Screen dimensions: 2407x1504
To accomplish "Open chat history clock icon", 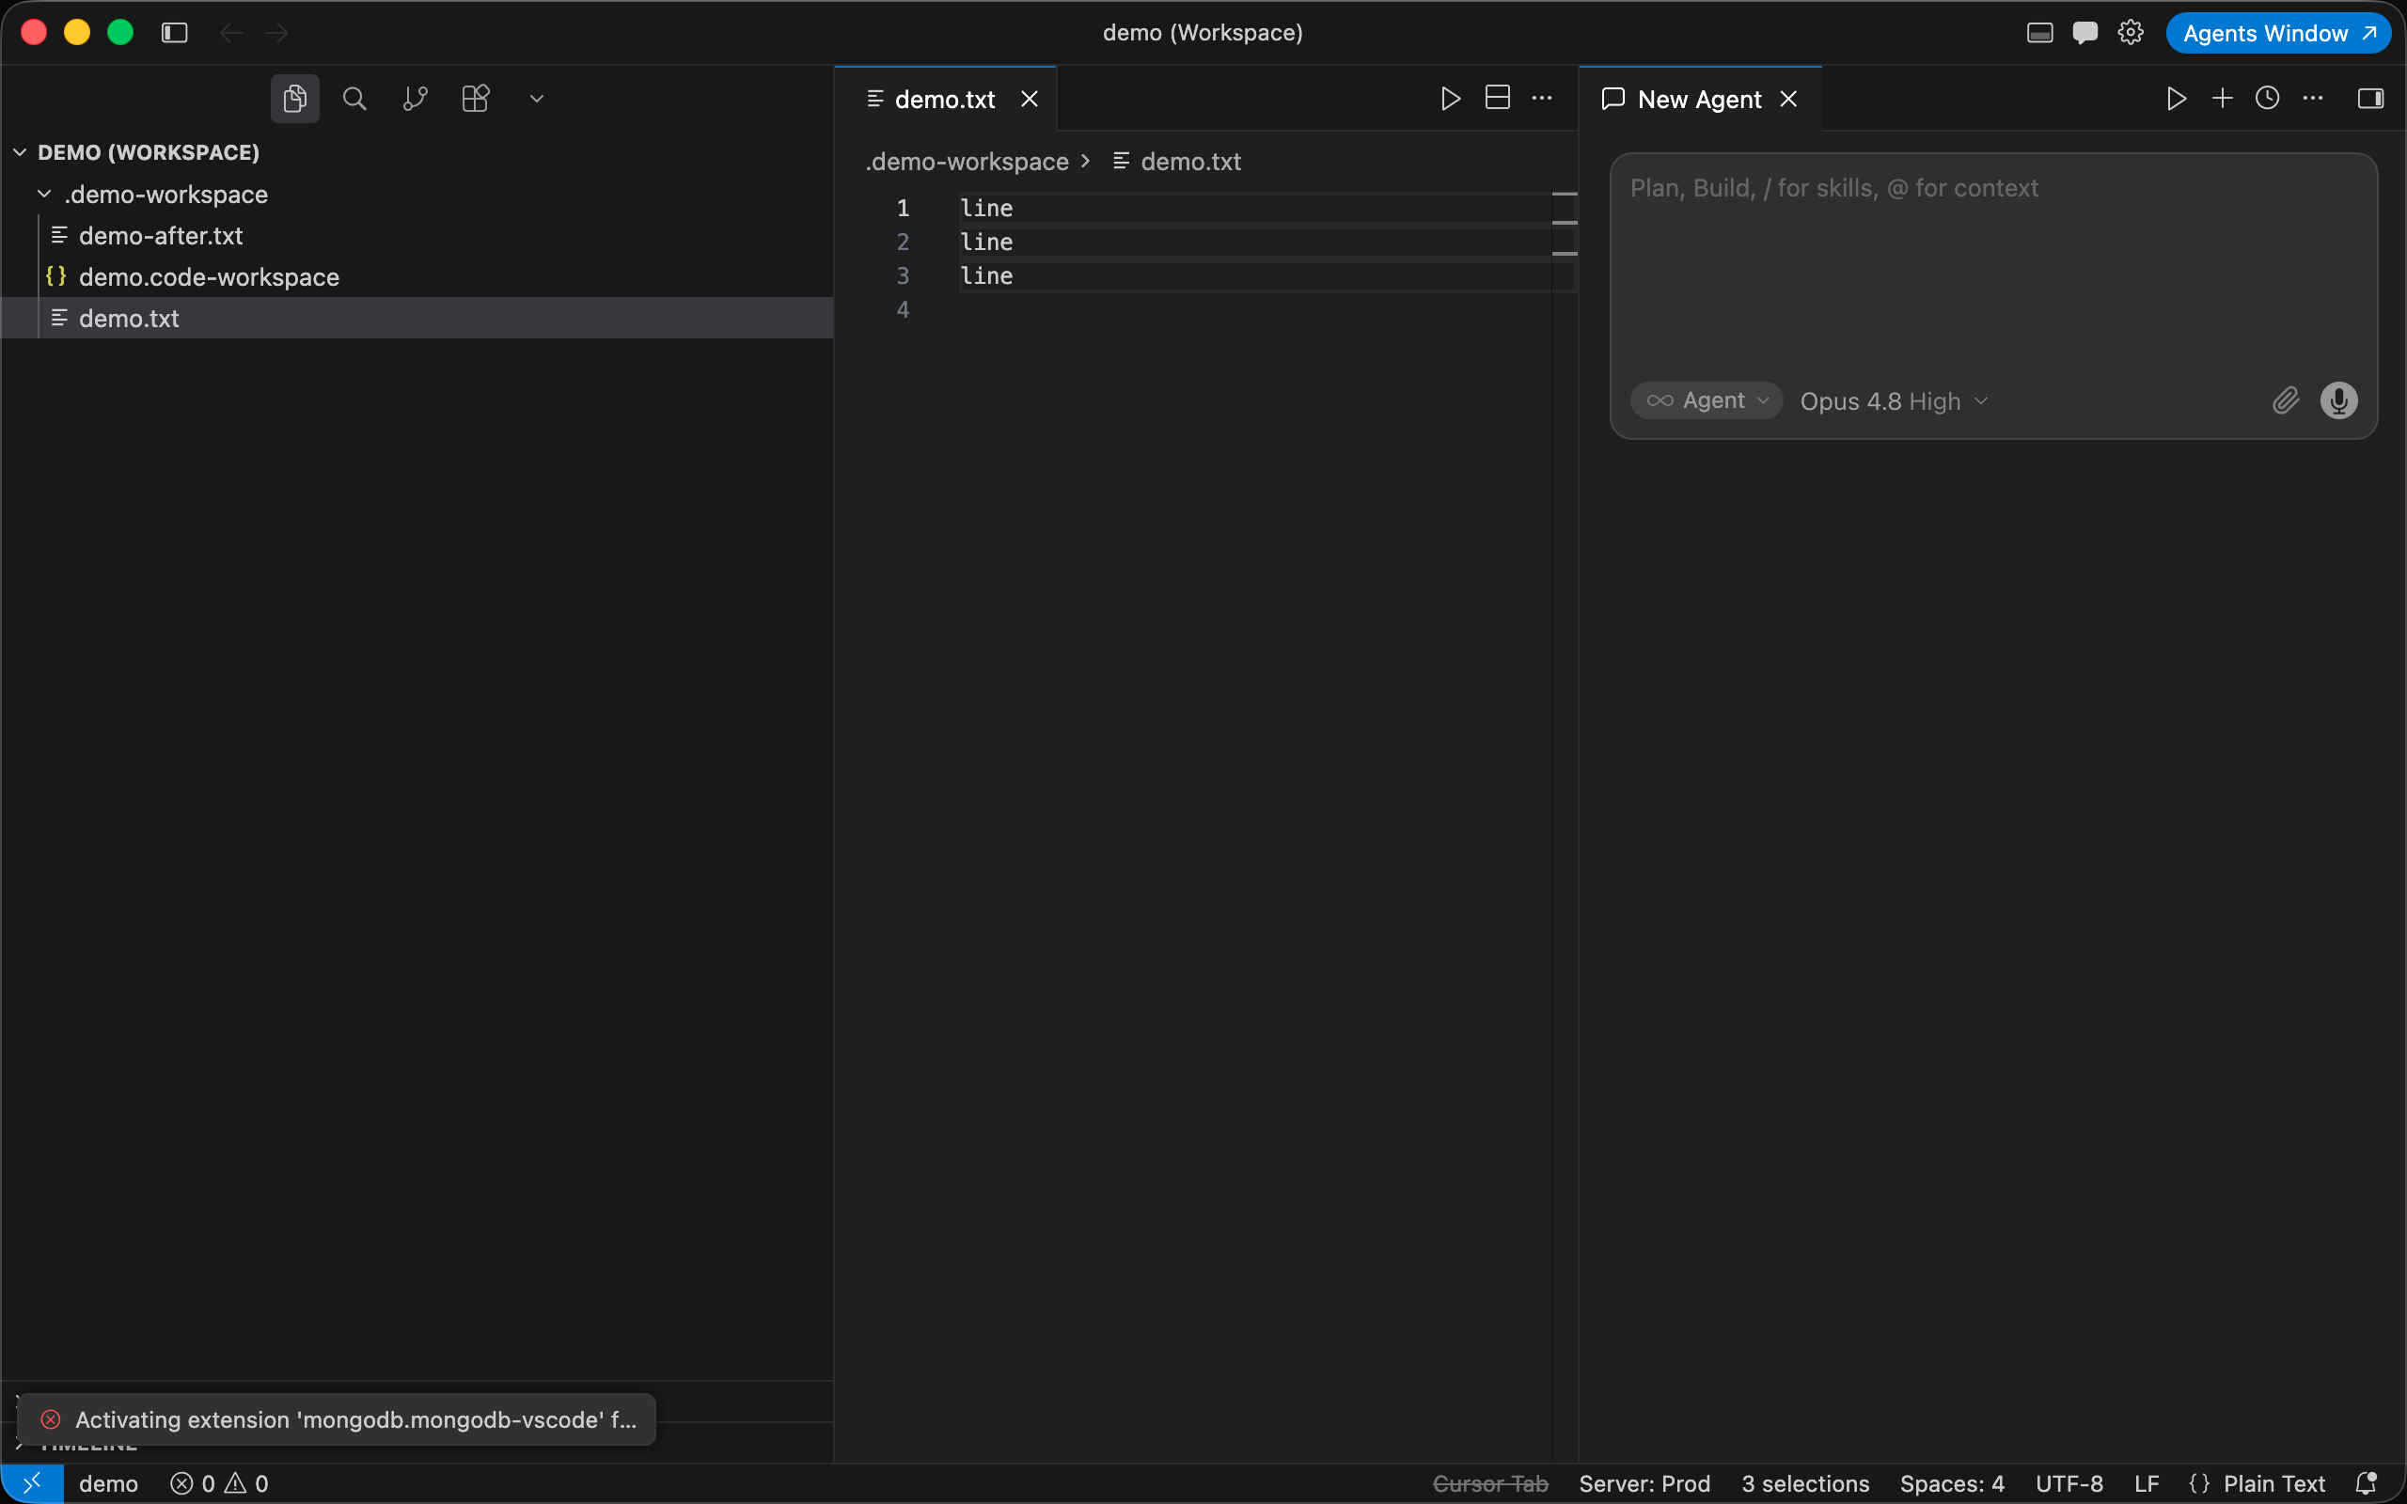I will 2268,99.
